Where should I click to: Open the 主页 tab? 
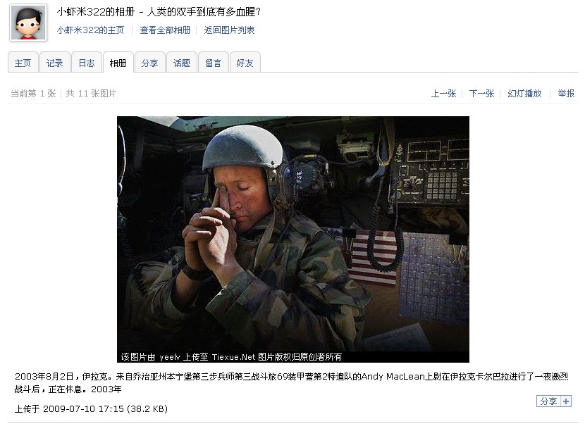pyautogui.click(x=23, y=63)
